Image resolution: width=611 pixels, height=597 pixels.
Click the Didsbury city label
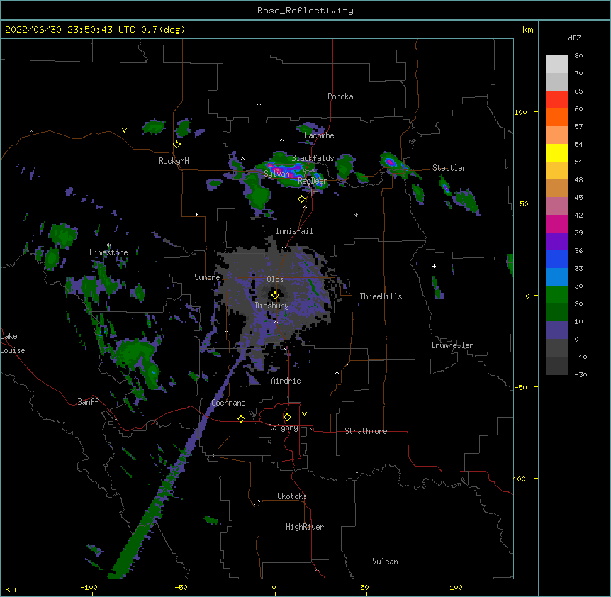click(272, 306)
